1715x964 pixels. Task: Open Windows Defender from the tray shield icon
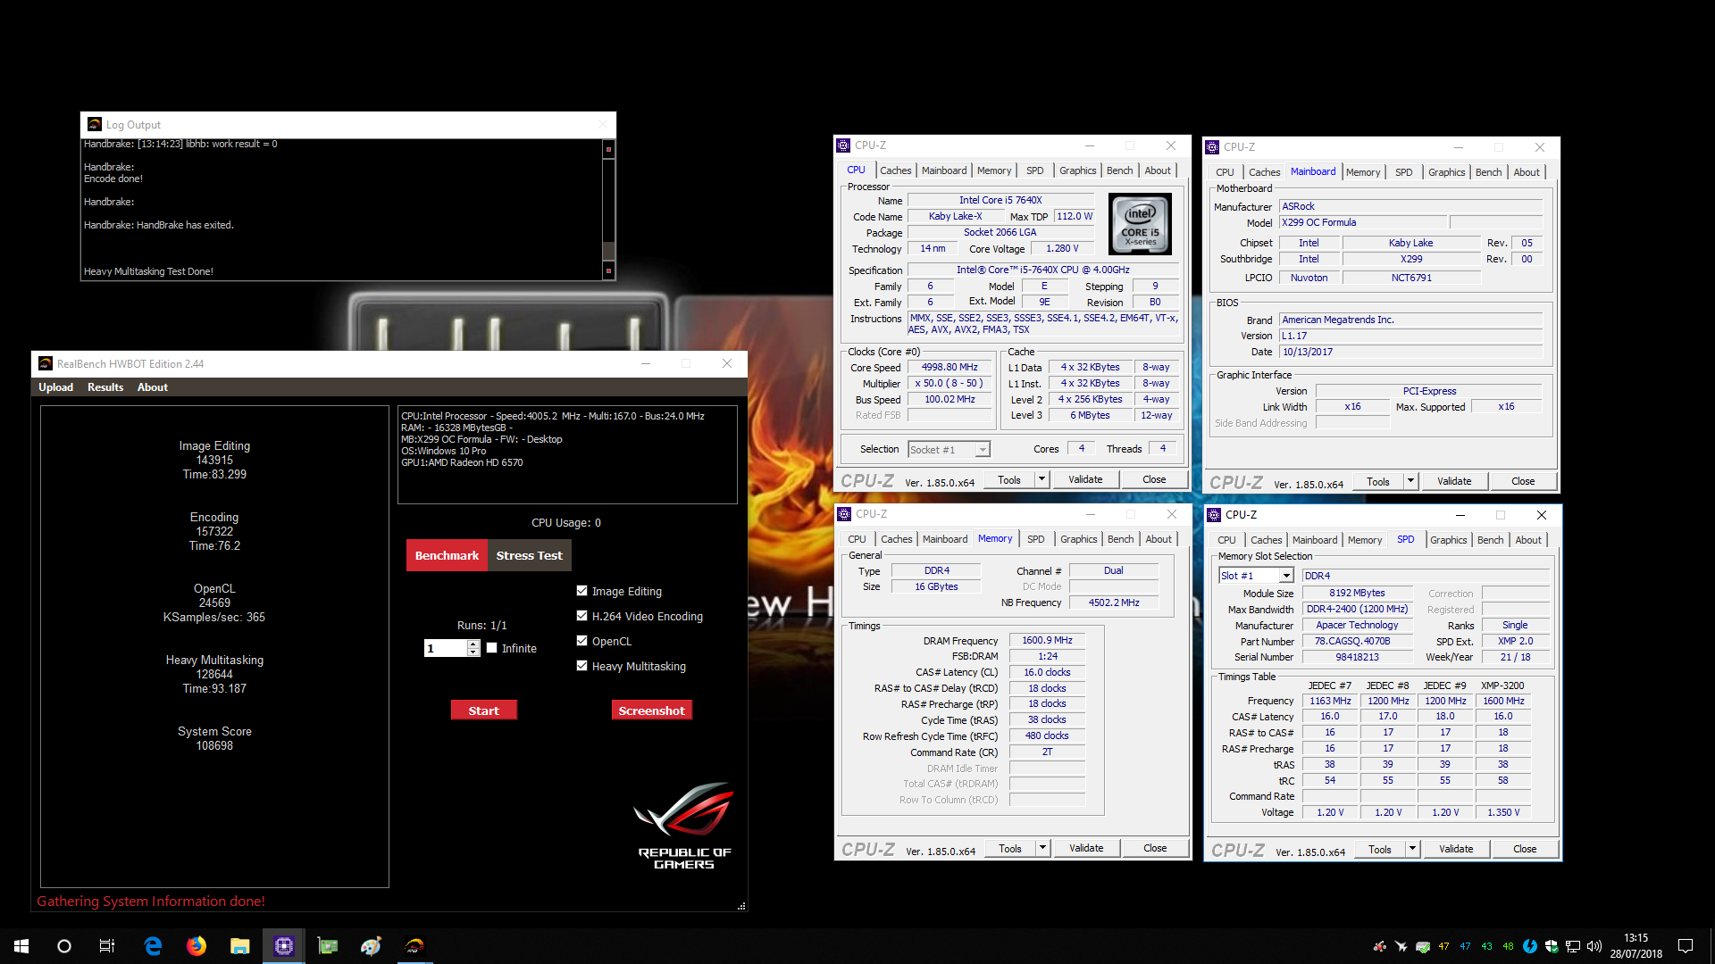tap(1552, 946)
